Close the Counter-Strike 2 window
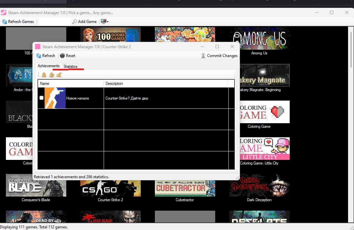 [232, 47]
